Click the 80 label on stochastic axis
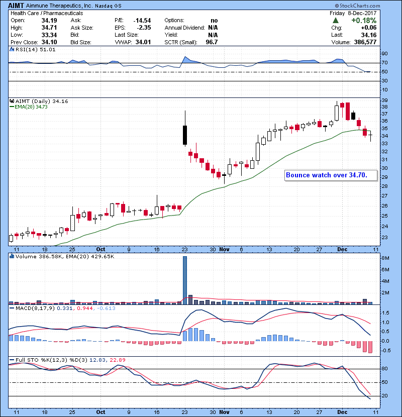This screenshot has height=417, width=402. click(385, 369)
